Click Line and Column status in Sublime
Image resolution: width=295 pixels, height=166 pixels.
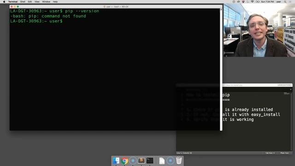184,153
